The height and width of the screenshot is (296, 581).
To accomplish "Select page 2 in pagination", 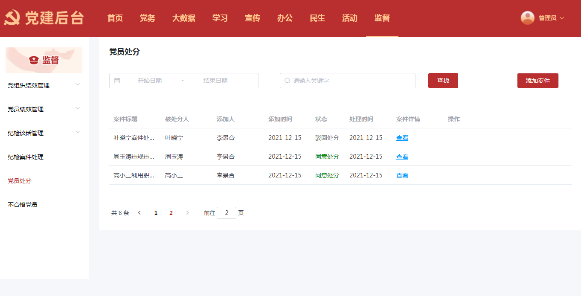I will click(171, 213).
